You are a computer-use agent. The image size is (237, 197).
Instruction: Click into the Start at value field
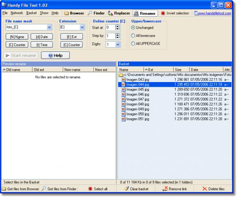(110, 27)
